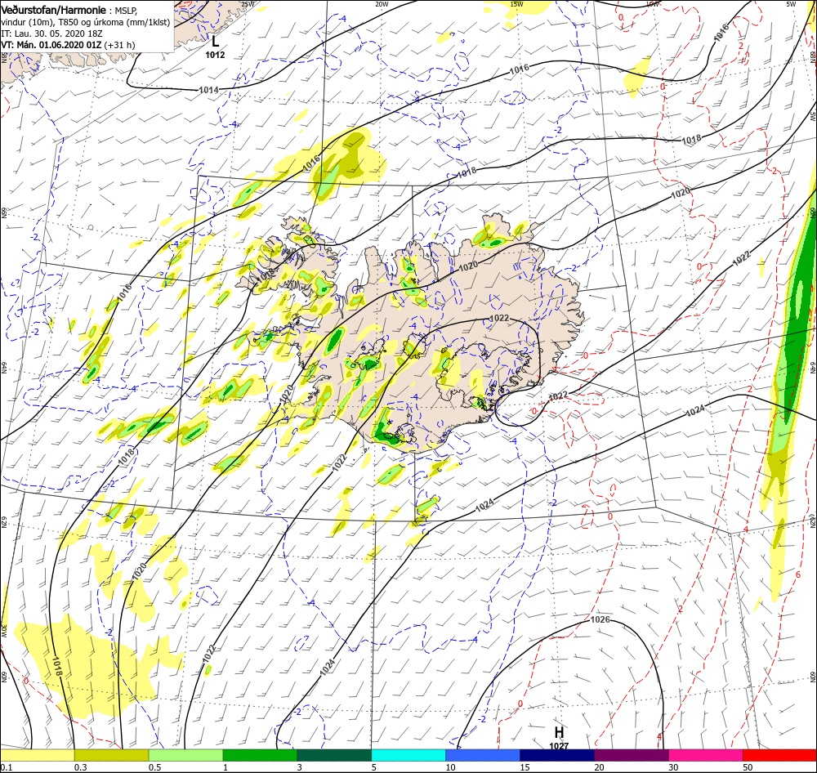This screenshot has height=773, width=817.
Task: Click the cyan 5 mm legend swatch
Action: pos(408,755)
